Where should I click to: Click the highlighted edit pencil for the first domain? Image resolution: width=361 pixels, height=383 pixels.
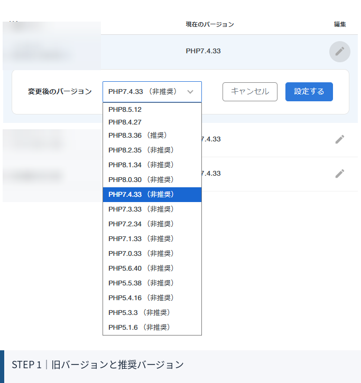tap(340, 52)
